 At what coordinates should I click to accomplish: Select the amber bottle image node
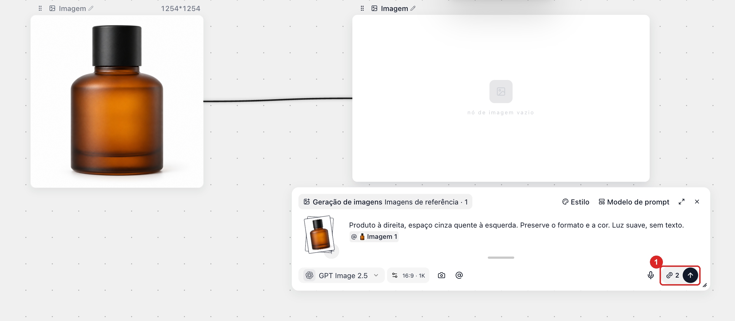[x=117, y=101]
